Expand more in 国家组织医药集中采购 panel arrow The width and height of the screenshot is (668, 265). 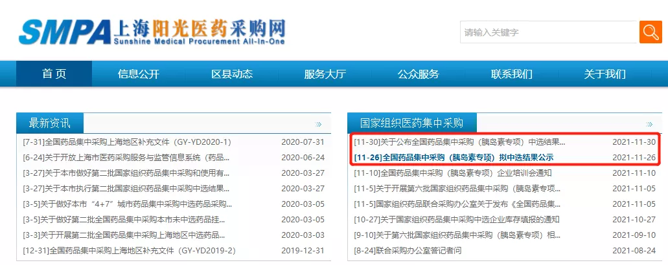(649, 125)
